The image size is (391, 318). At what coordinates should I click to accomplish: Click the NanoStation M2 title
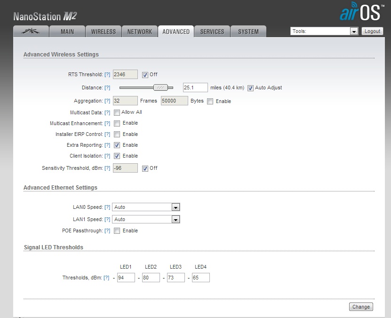45,16
